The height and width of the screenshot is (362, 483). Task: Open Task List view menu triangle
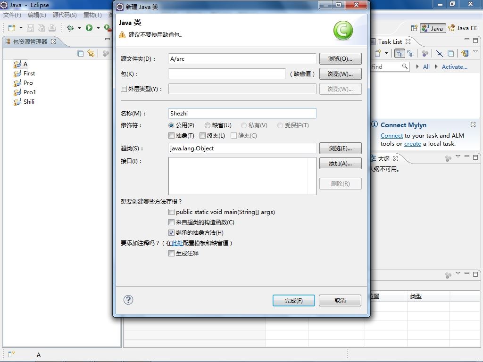475,51
